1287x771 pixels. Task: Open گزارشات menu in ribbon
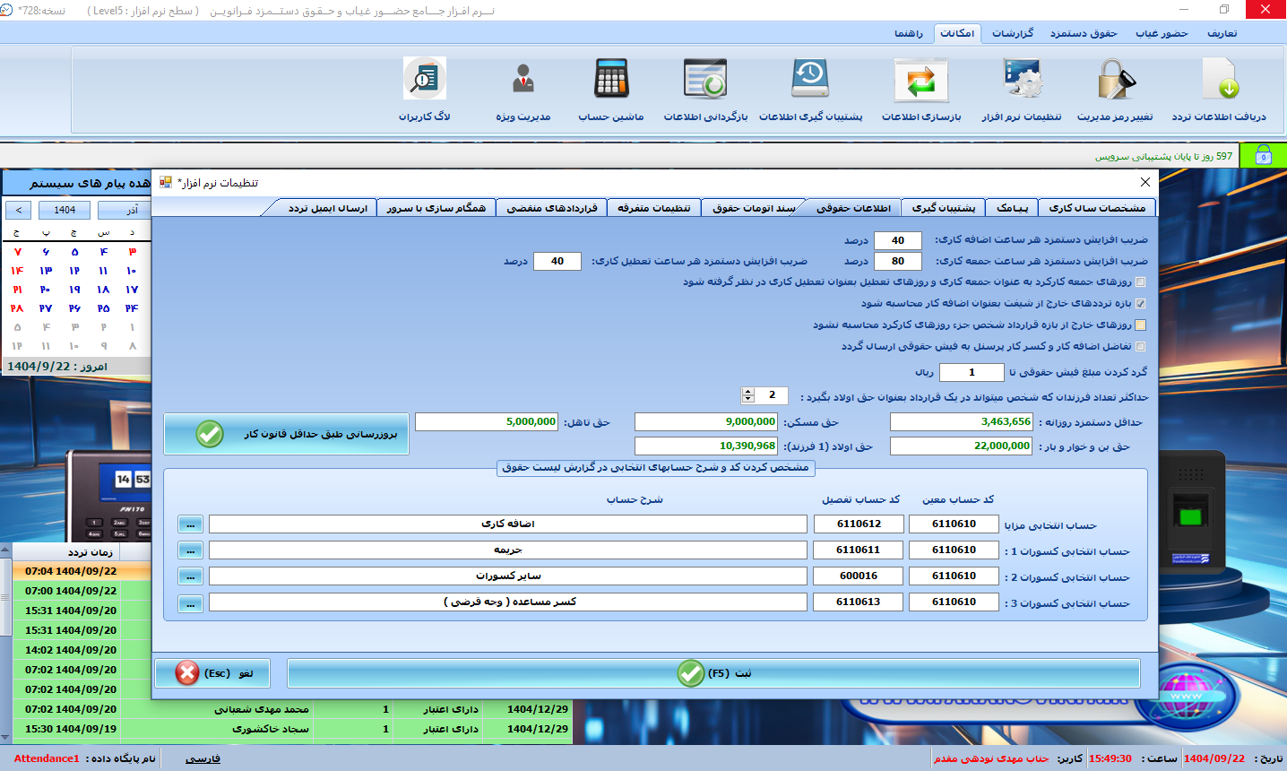(x=1012, y=33)
